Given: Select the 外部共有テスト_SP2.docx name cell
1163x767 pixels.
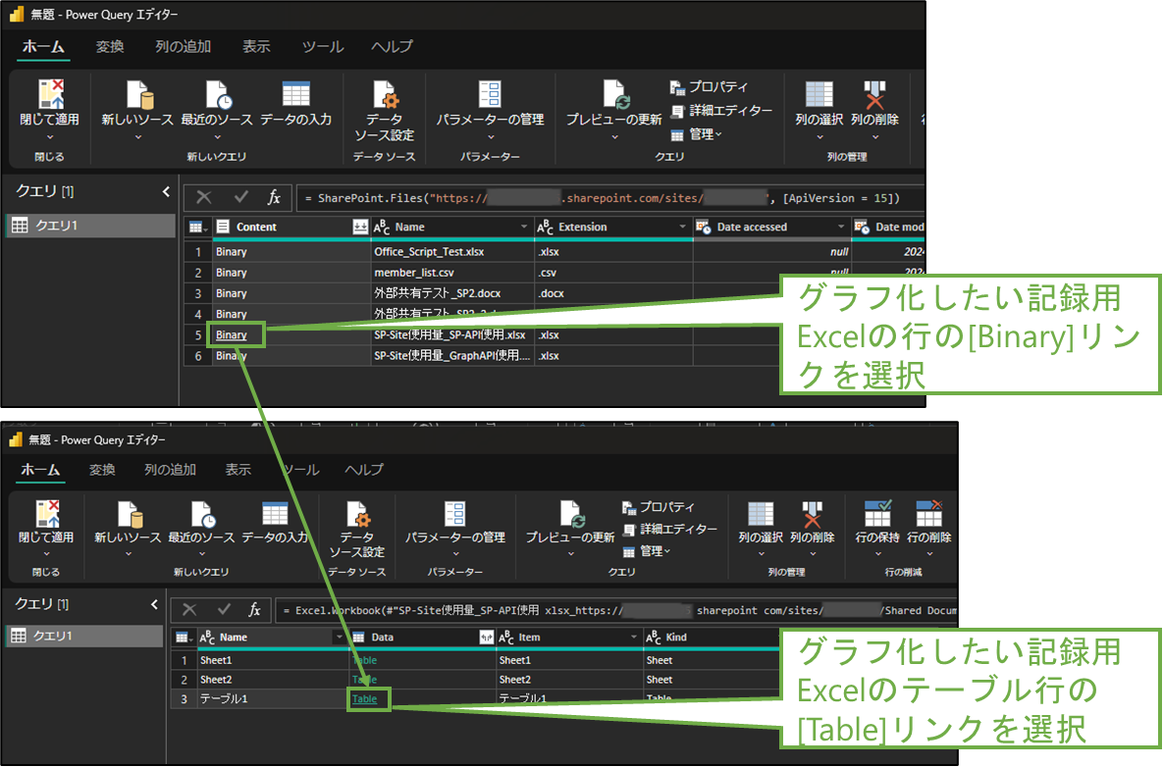Looking at the screenshot, I should click(452, 293).
